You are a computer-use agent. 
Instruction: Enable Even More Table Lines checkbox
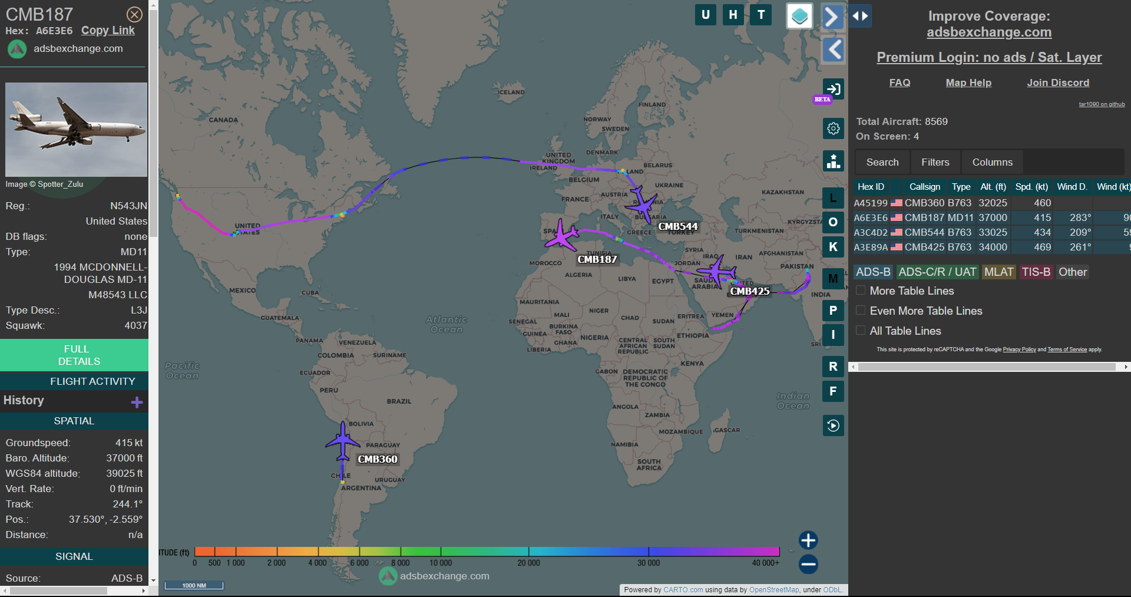coord(861,311)
